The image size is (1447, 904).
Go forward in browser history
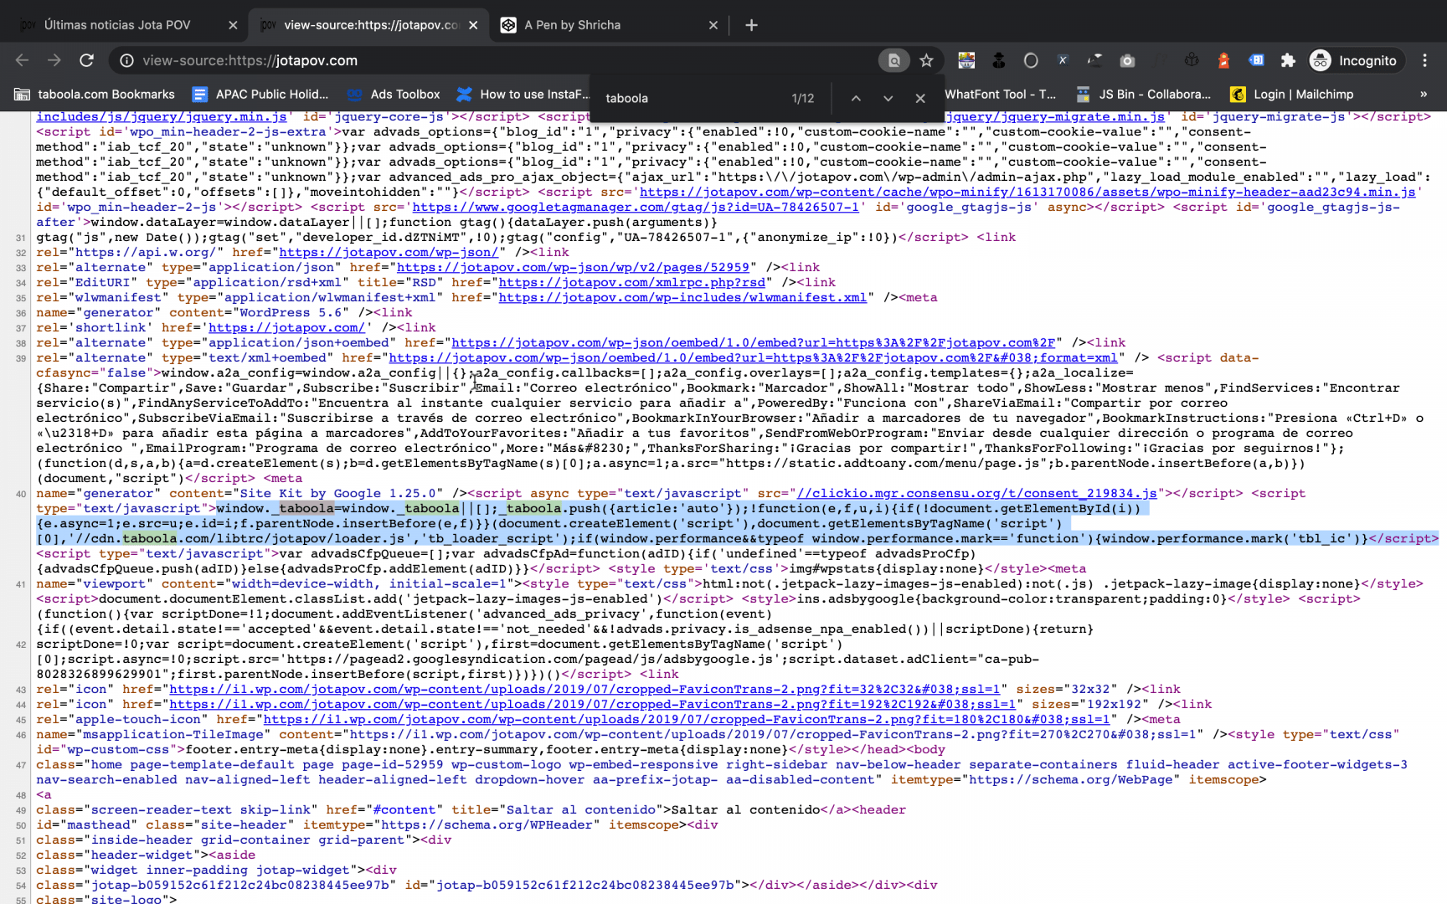tap(54, 60)
